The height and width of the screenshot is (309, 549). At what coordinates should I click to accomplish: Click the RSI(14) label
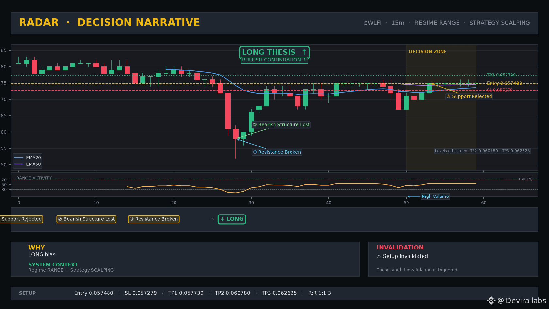[525, 179]
